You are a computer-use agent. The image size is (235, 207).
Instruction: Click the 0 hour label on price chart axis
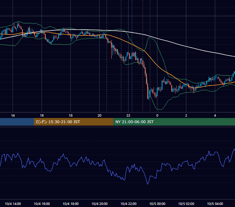tap(157, 116)
